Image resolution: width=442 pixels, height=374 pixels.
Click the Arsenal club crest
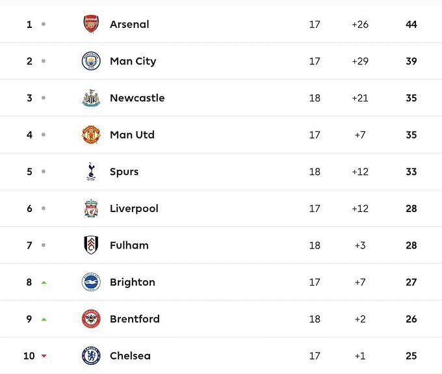91,24
